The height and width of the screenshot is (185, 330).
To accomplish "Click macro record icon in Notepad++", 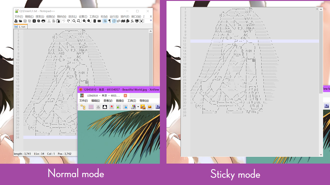I will tap(142, 21).
